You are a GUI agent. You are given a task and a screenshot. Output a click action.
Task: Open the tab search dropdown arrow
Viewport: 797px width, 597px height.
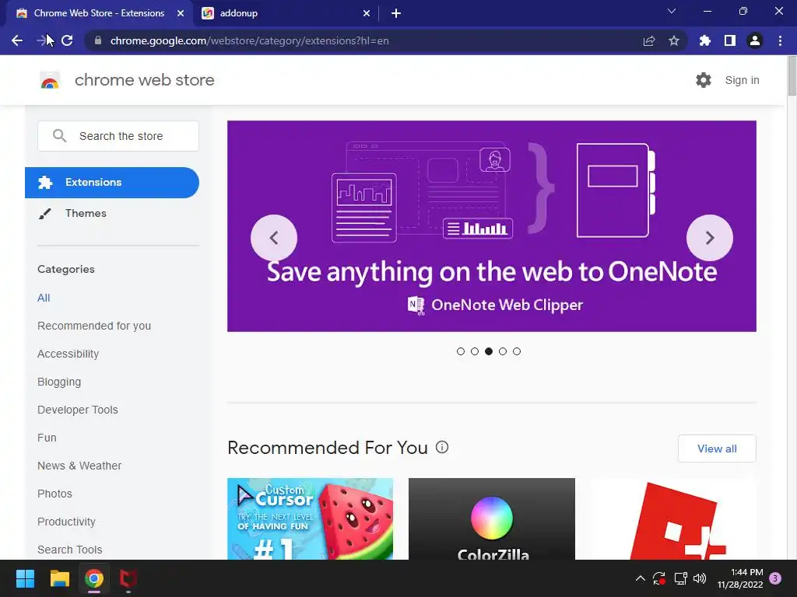click(672, 11)
